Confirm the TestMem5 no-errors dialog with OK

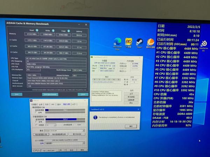click(x=131, y=126)
